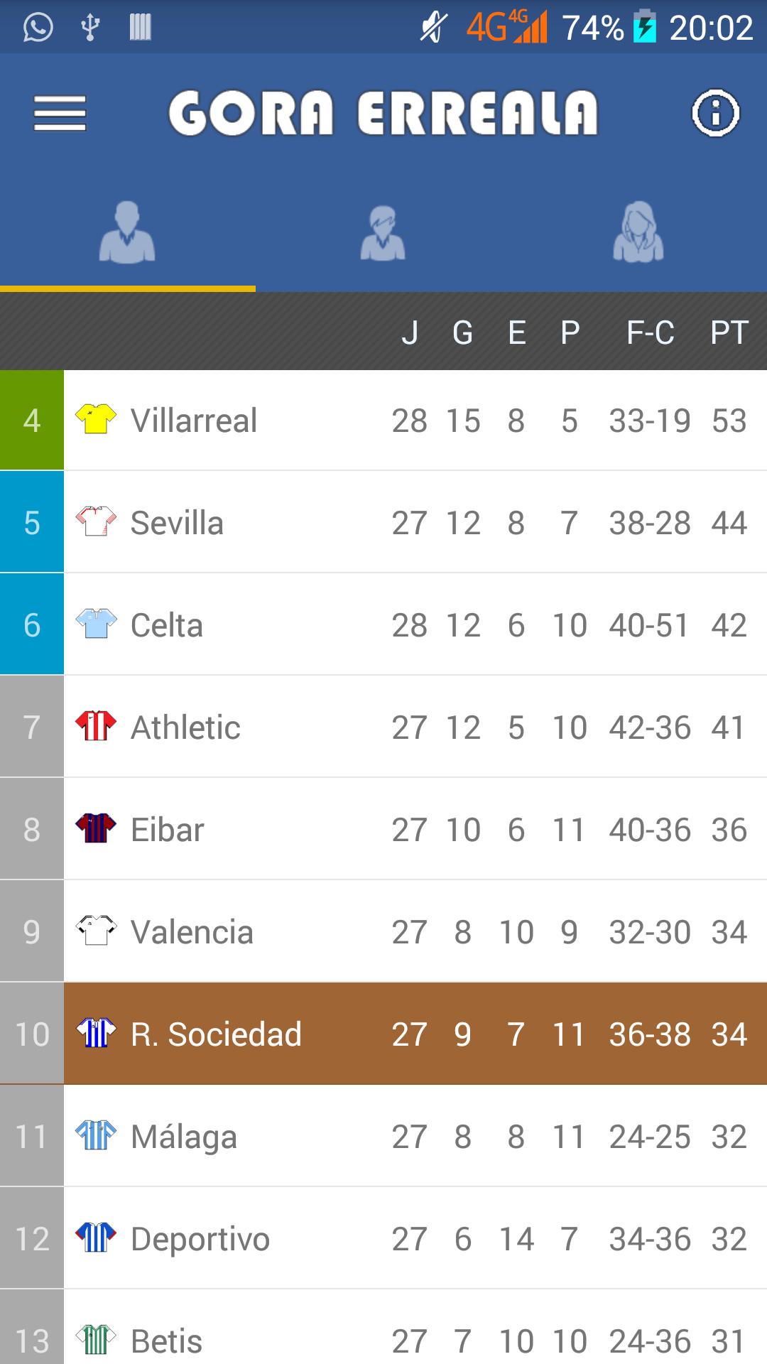Viewport: 767px width, 1364px height.
Task: Tap the WhatsApp notification icon
Action: (x=38, y=28)
